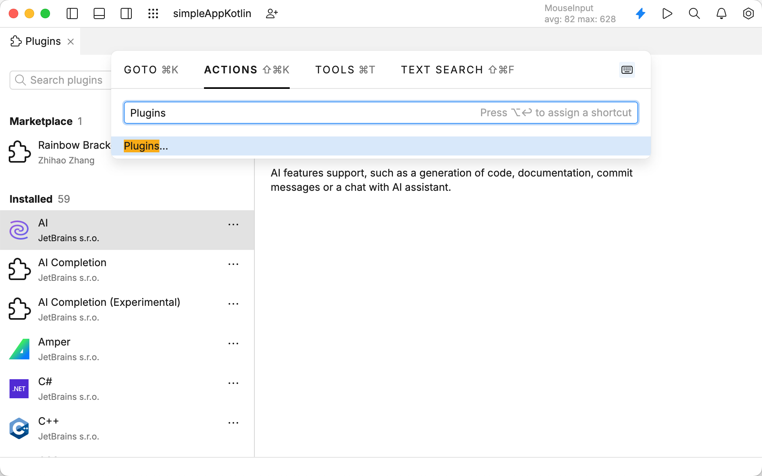Click the Run application icon
762x476 pixels.
tap(668, 13)
